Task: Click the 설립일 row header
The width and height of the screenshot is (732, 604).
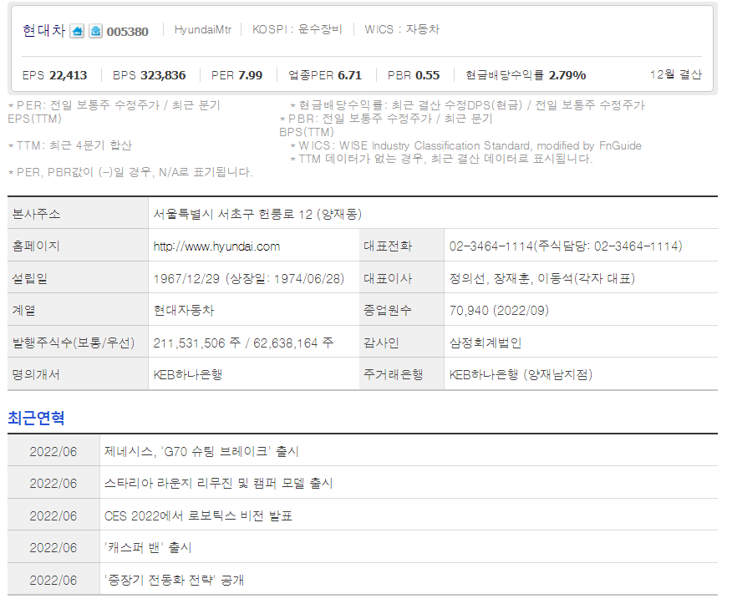Action: coord(78,278)
